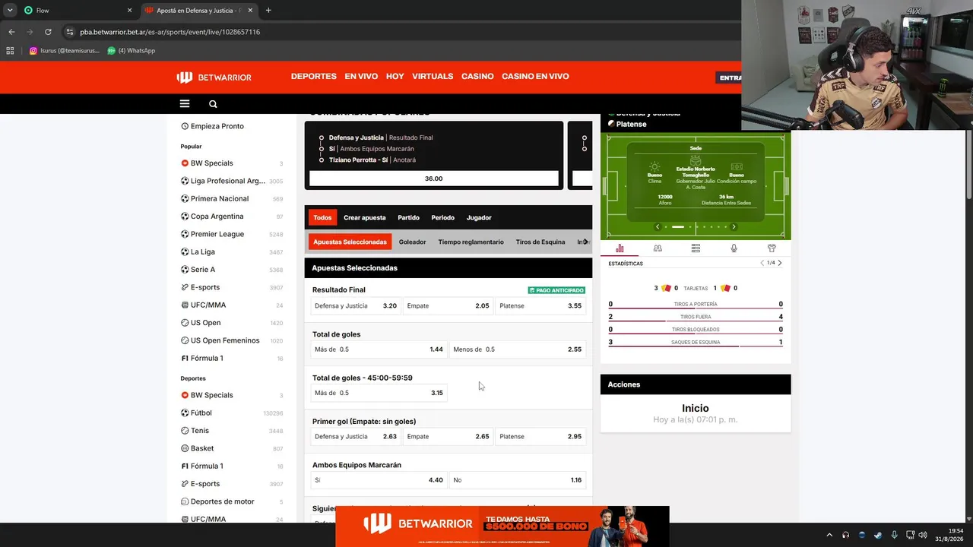Open Premier League in sidebar
This screenshot has height=547, width=973.
(232, 234)
